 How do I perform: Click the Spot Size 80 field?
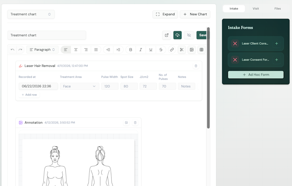[129, 86]
